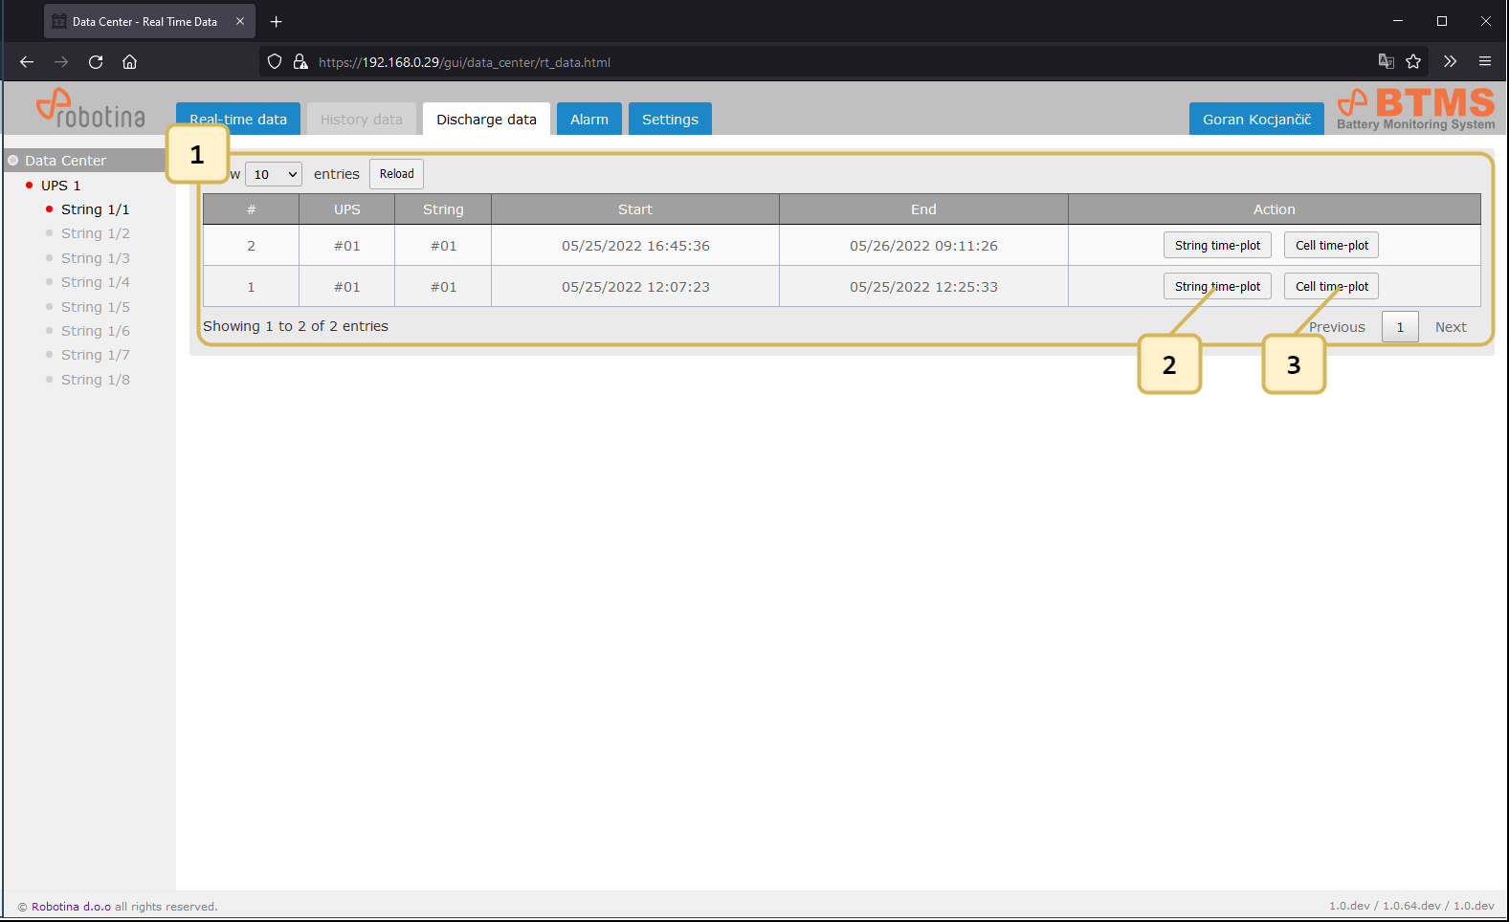This screenshot has width=1509, height=922.
Task: Click the Next pagination link
Action: pos(1450,327)
